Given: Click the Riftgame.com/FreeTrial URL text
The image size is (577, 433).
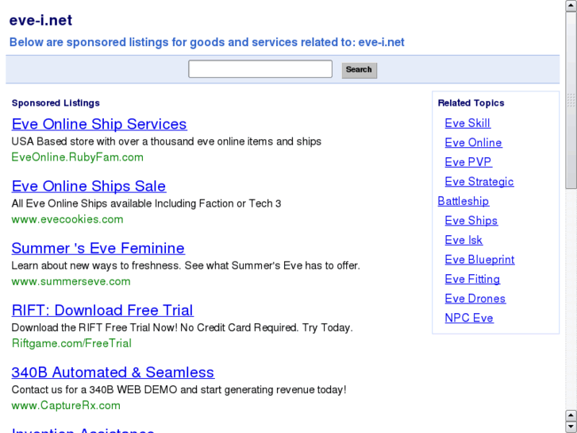Looking at the screenshot, I should coord(71,343).
